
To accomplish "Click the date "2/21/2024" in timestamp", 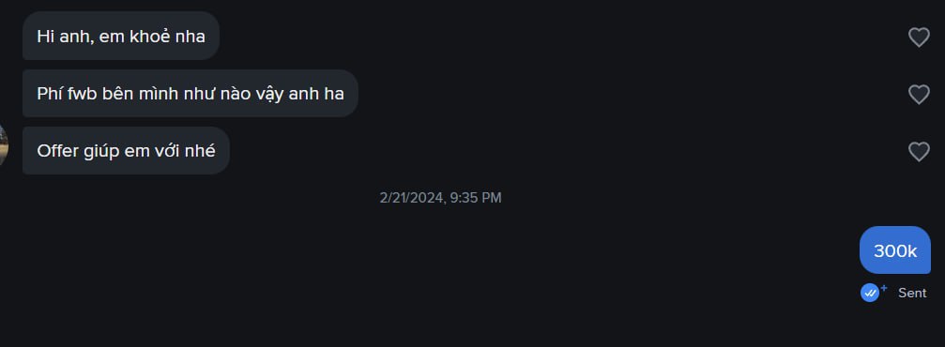I will pyautogui.click(x=412, y=198).
